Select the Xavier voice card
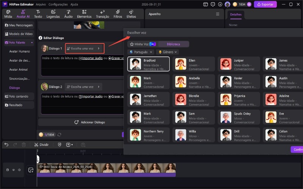The width and height of the screenshot is (303, 189). point(239,82)
